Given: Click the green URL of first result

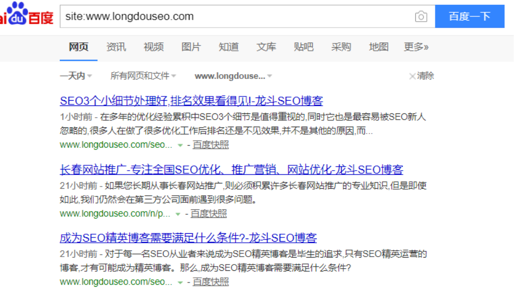Looking at the screenshot, I should pos(117,146).
